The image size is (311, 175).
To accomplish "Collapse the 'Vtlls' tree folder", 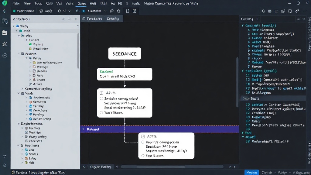I will (17, 31).
